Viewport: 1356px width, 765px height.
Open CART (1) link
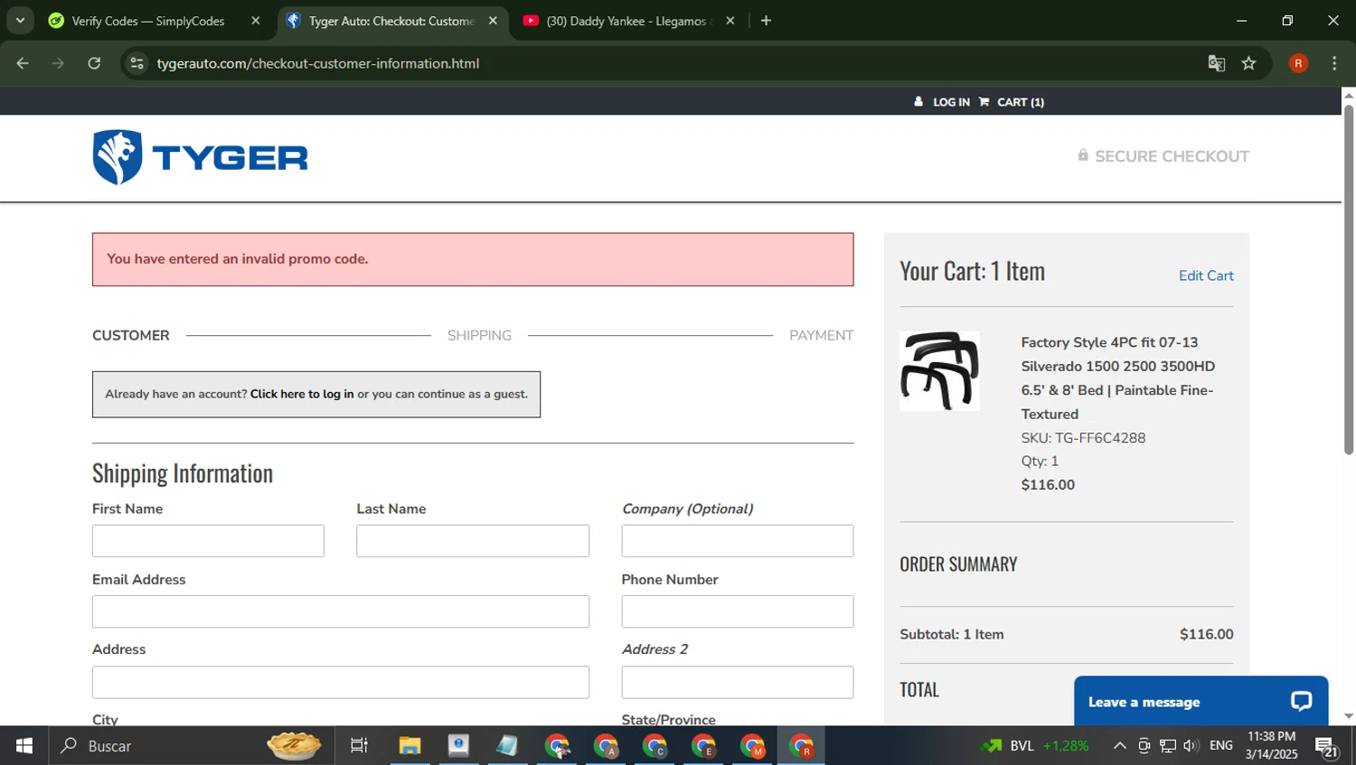(x=1021, y=102)
